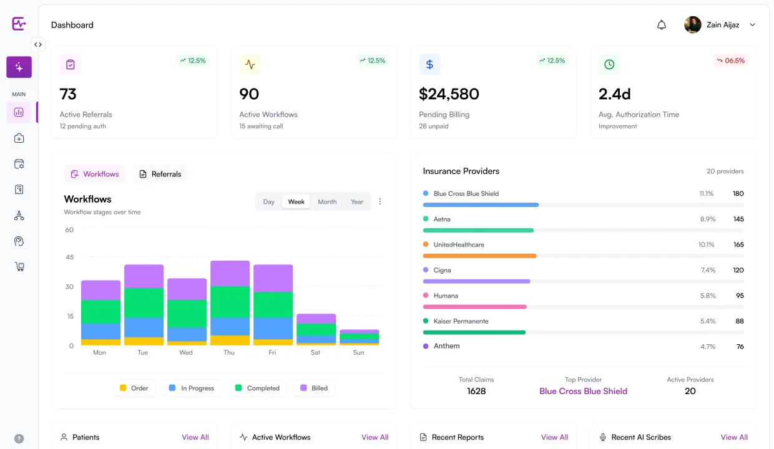Click the Recent AI Scribes microphone icon
This screenshot has width=774, height=449.
[603, 437]
